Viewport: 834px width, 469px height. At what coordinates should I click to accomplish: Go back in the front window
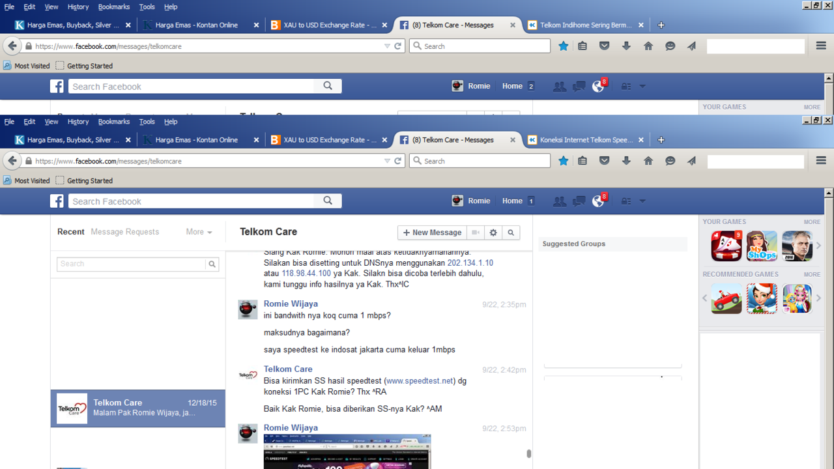(12, 161)
